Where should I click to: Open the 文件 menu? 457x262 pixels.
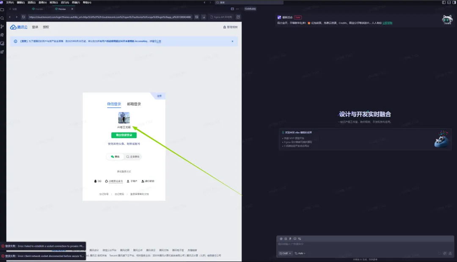[x=10, y=3]
